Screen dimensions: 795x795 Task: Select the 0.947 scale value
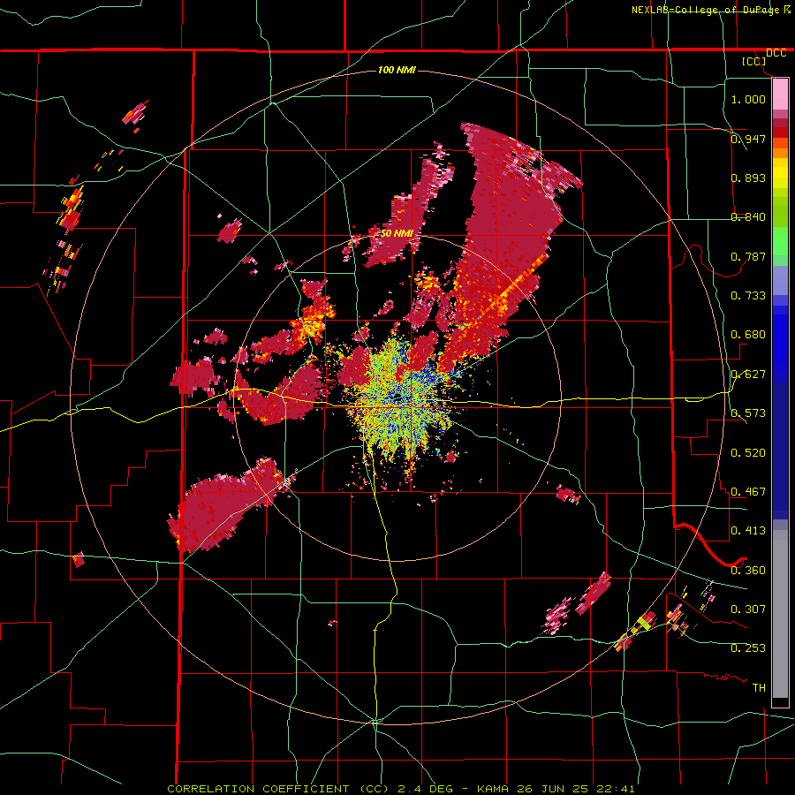tap(748, 139)
